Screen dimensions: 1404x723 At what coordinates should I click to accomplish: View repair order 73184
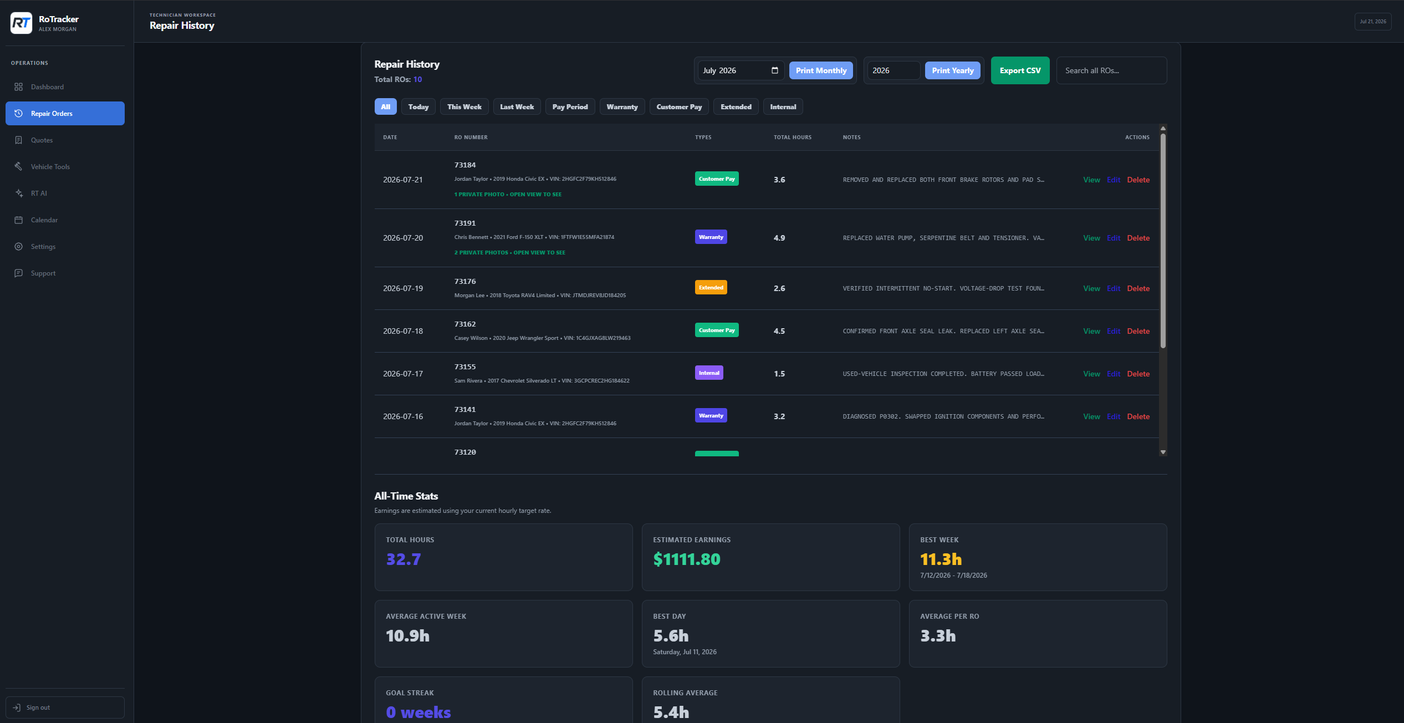click(x=1091, y=180)
